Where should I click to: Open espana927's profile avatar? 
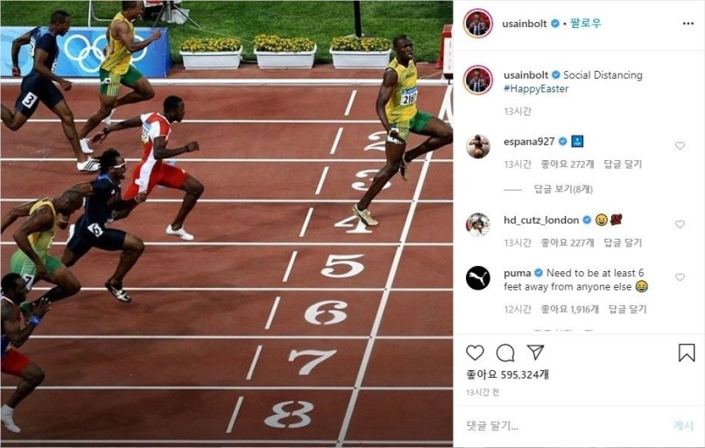coord(478,146)
